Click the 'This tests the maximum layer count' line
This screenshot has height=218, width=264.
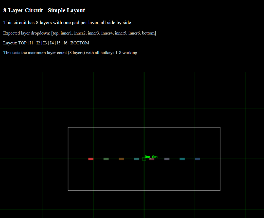tap(70, 53)
